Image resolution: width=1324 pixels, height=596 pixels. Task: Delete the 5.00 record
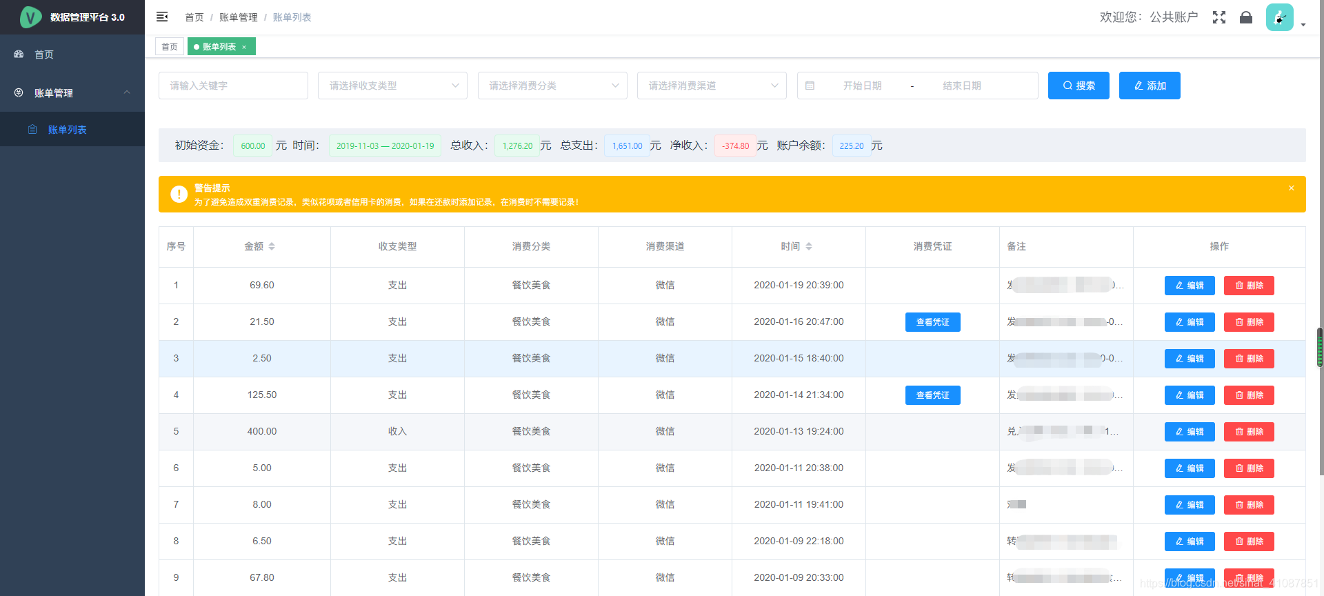point(1249,468)
